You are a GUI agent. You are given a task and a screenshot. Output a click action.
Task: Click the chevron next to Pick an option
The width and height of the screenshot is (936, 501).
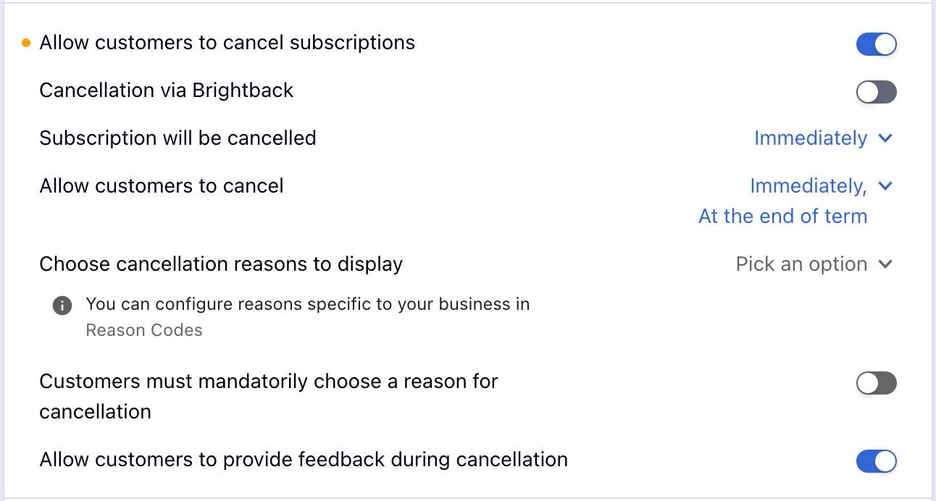[885, 264]
